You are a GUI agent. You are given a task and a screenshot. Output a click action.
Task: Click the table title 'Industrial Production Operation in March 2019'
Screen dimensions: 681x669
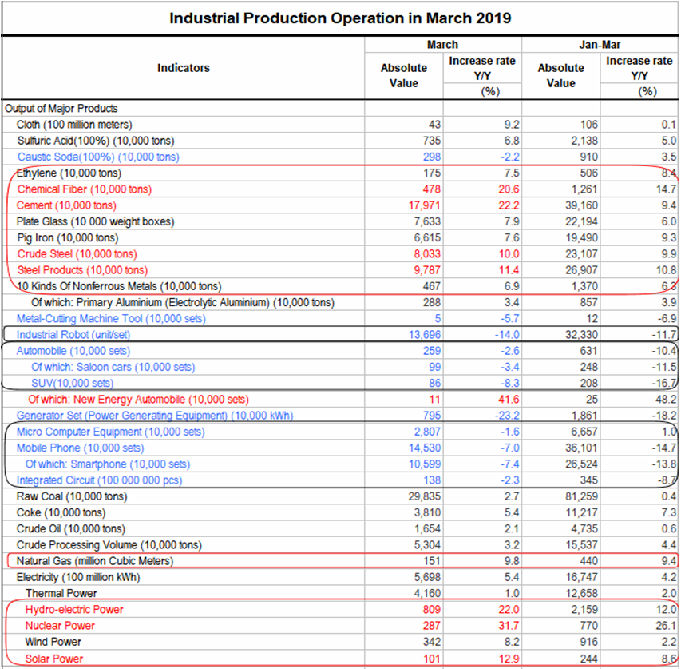pyautogui.click(x=340, y=18)
